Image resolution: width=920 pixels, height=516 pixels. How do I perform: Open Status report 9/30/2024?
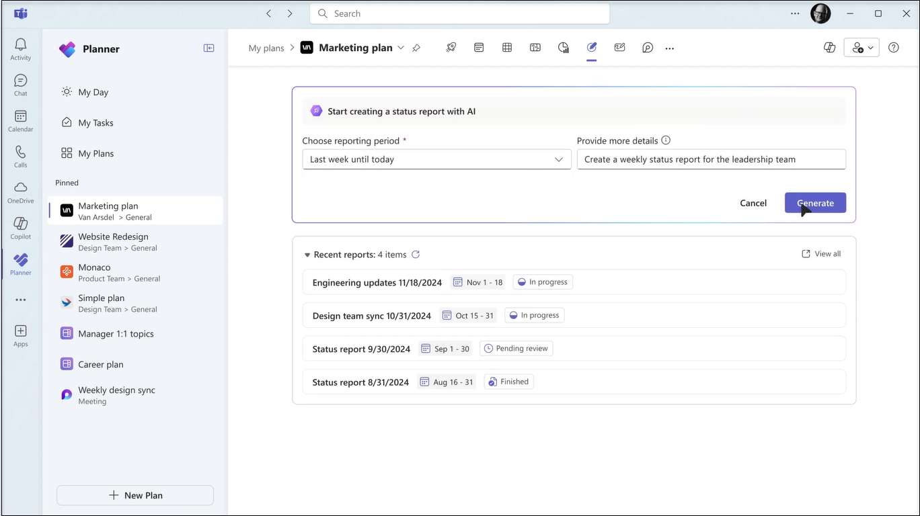[574, 349]
